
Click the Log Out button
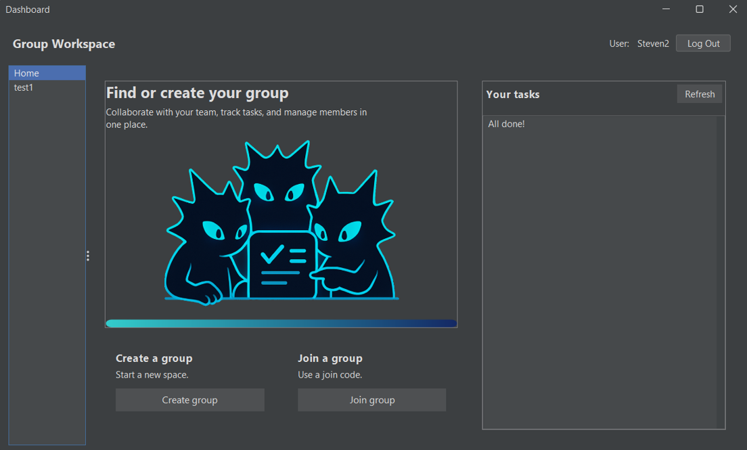point(703,43)
